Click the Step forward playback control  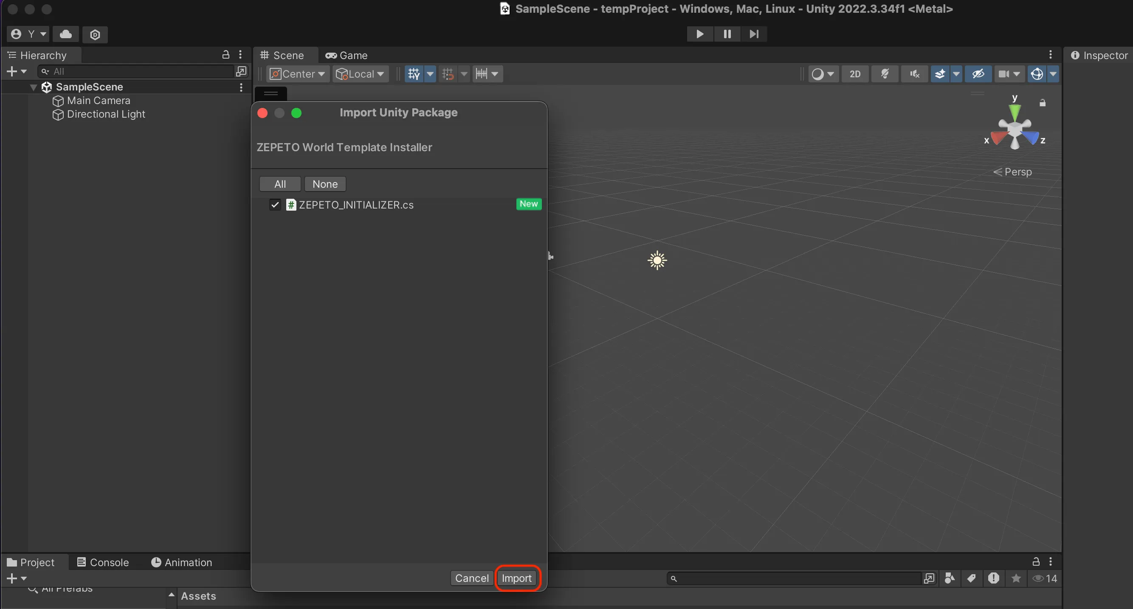pos(754,34)
